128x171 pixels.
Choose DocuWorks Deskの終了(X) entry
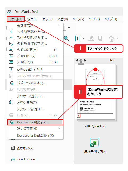click(35, 135)
